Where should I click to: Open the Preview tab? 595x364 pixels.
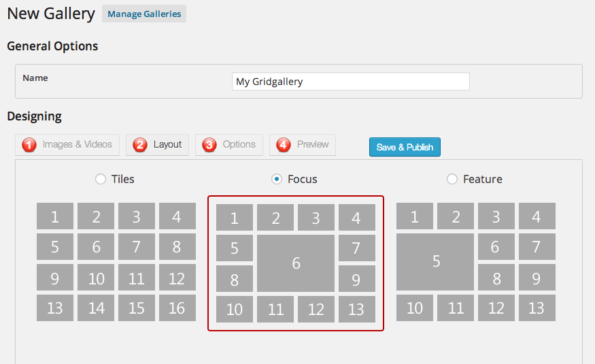point(303,144)
